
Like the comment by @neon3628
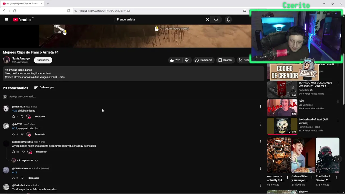pos(13,117)
